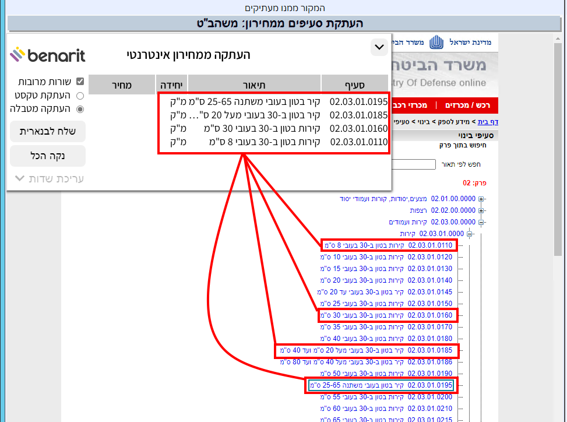Click the חפש לפי תאור search field
This screenshot has width=567, height=422.
(412, 164)
